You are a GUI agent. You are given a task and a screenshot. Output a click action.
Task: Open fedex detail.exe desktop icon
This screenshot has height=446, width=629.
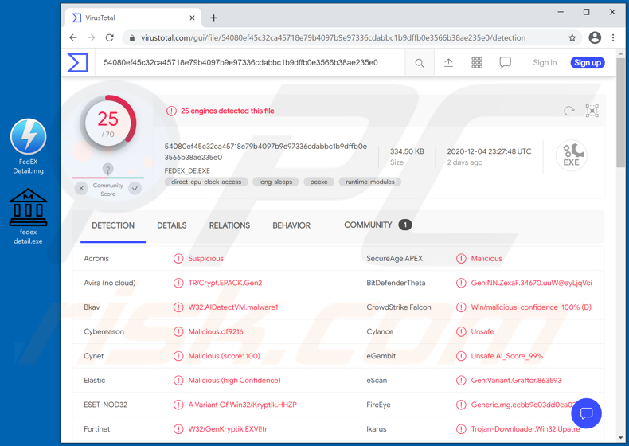pos(28,217)
